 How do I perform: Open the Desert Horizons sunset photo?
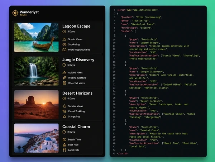pyautogui.click(x=37, y=105)
